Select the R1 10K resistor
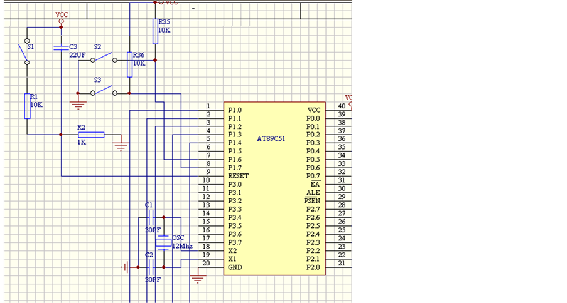Screen dimensions: 567x303 coord(28,105)
